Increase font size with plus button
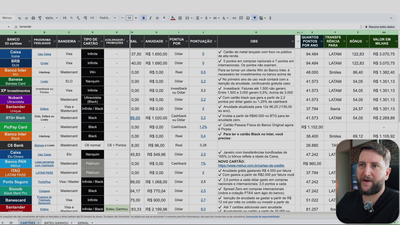This screenshot has height=225, width=400. point(136,18)
